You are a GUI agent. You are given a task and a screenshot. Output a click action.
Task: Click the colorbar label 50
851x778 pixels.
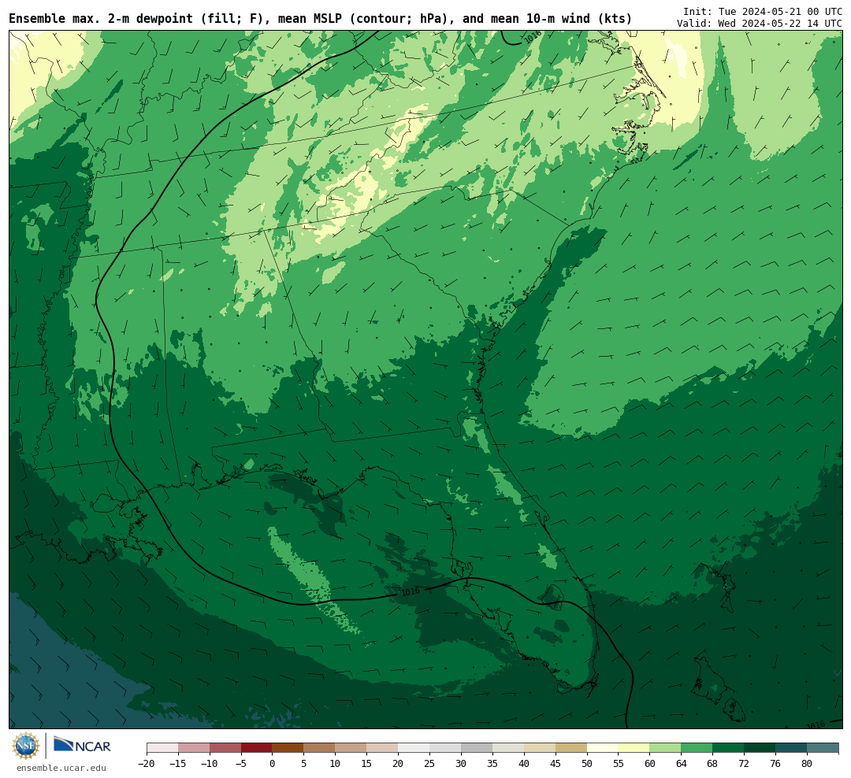click(x=587, y=764)
